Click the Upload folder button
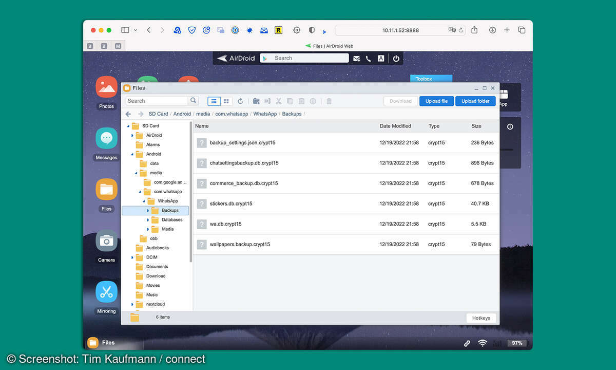The height and width of the screenshot is (370, 616). (x=476, y=101)
